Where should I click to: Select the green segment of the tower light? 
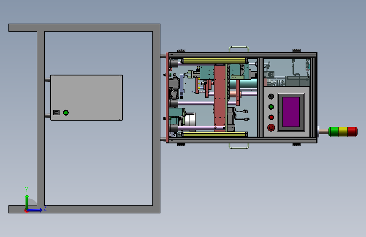pyautogui.click(x=333, y=132)
